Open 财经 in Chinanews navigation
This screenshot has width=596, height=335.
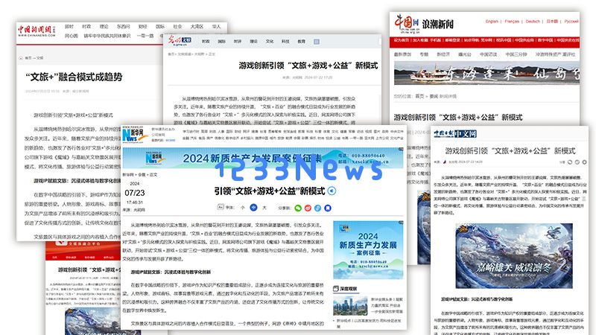pos(143,27)
